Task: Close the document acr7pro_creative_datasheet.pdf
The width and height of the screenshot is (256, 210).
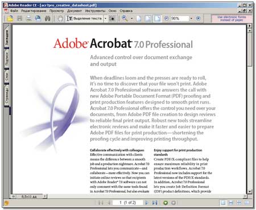Action: click(x=250, y=11)
